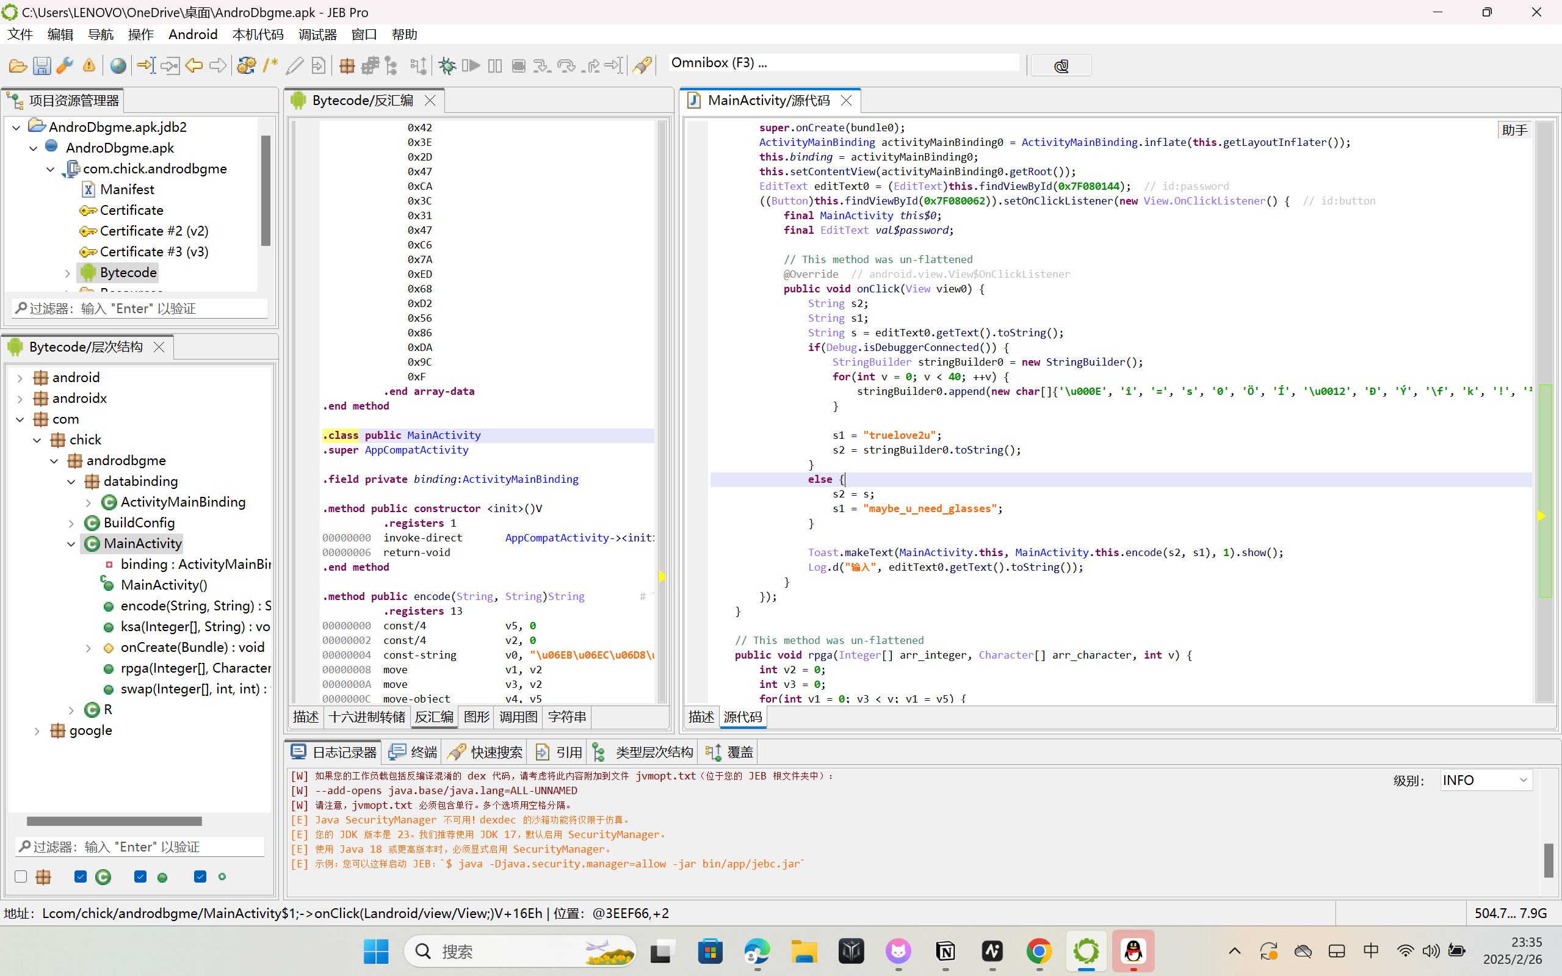Expand the google package node
The width and height of the screenshot is (1562, 976).
(x=37, y=731)
